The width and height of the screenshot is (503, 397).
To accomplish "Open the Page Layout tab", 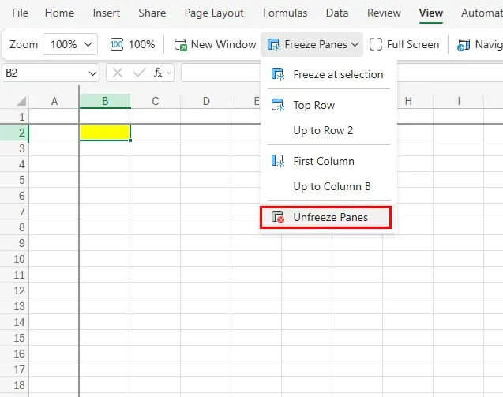I will coord(214,13).
